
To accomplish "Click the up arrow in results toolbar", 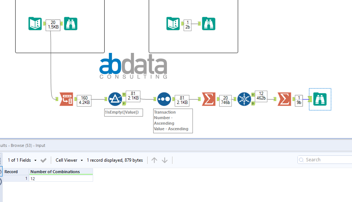I will [154, 160].
